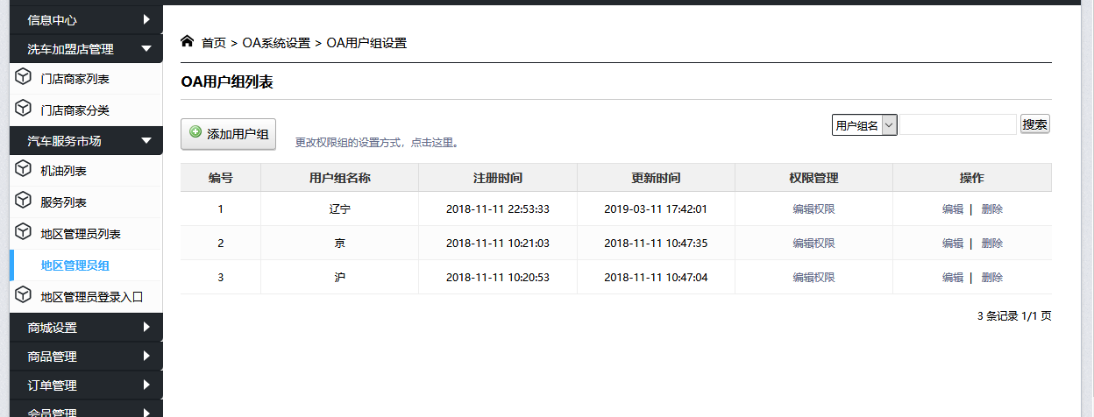This screenshot has width=1094, height=417.
Task: Click the timestamp 2019-03-11 17:42:01
Action: click(x=656, y=209)
